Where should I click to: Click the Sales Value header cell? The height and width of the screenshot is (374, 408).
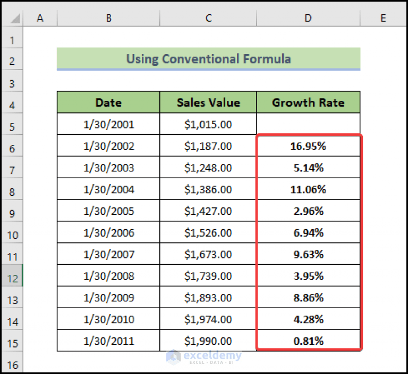point(208,102)
